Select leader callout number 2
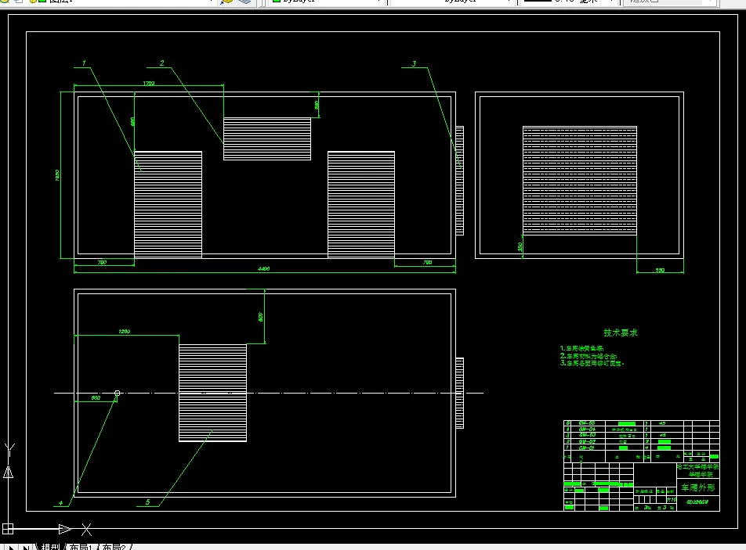Viewport: 746px width, 550px height. tap(161, 63)
